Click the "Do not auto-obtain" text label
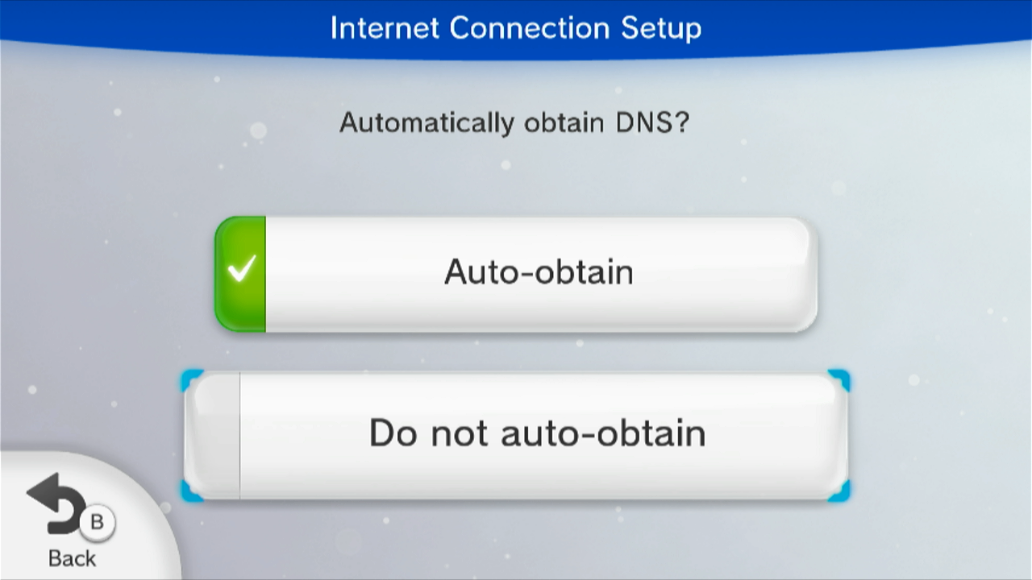1032x580 pixels. tap(537, 433)
